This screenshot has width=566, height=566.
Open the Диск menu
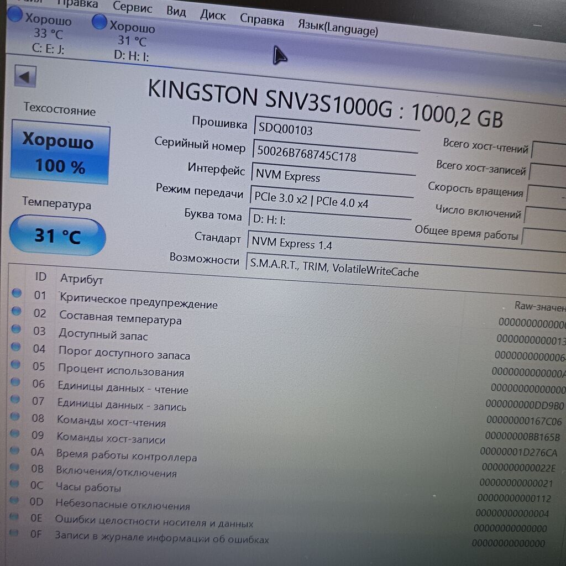tap(213, 15)
